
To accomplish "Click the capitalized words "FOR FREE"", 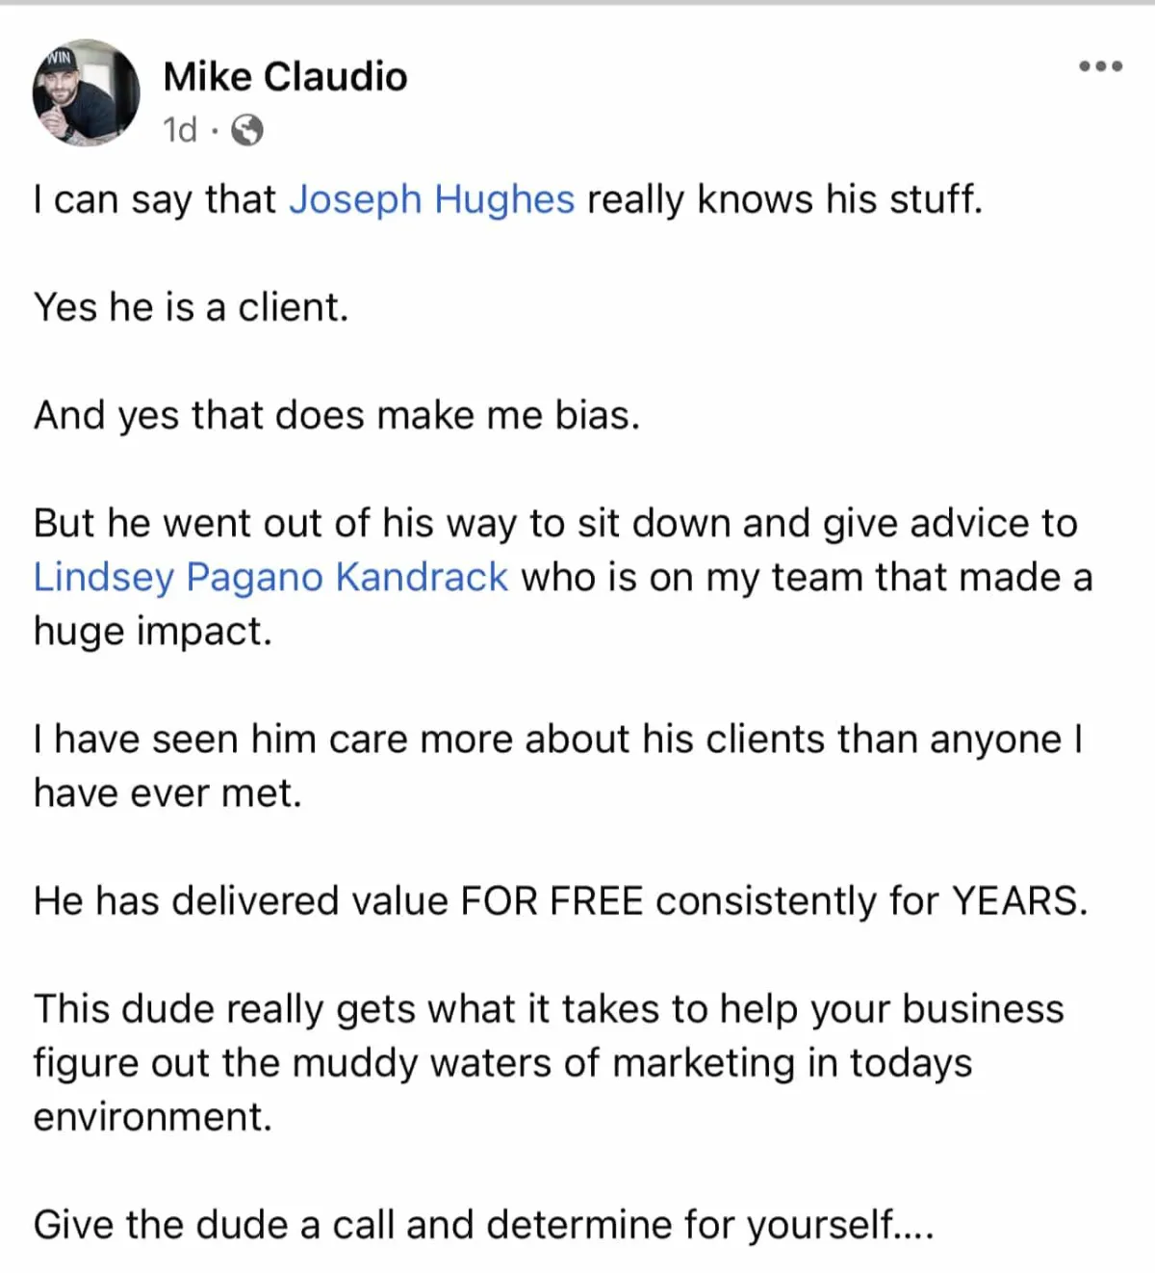I will pos(551,900).
